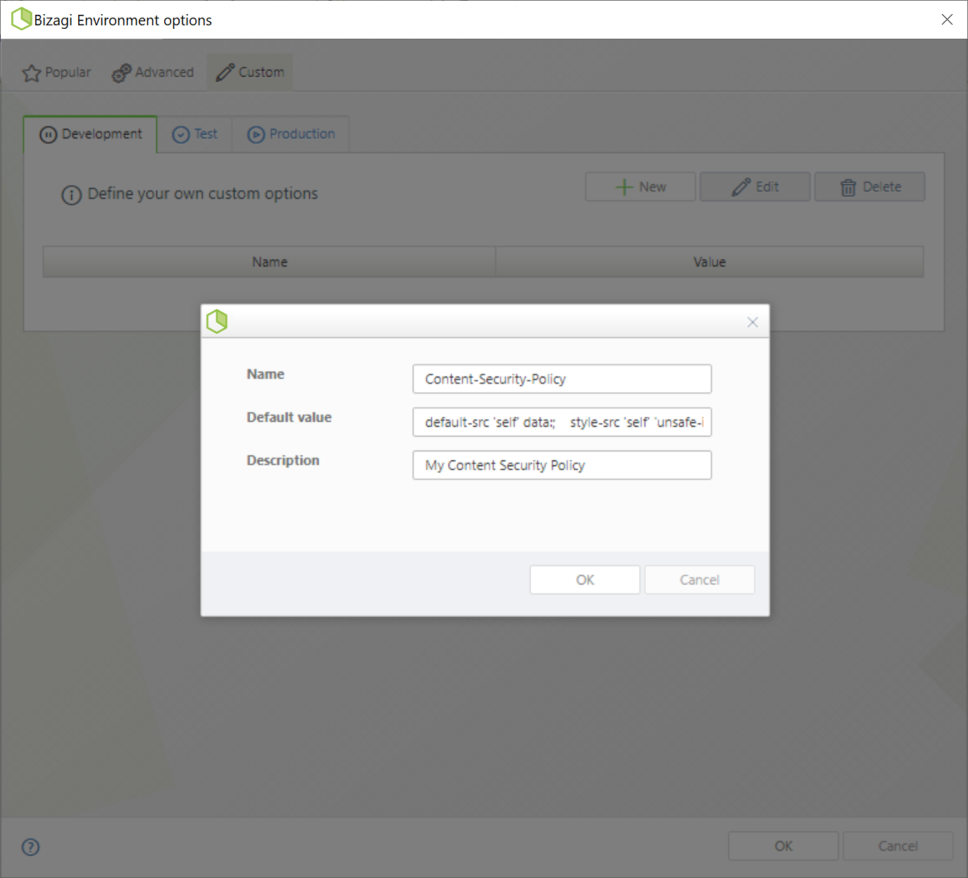Image resolution: width=968 pixels, height=878 pixels.
Task: Click the 'Default value' field label
Action: coord(289,417)
